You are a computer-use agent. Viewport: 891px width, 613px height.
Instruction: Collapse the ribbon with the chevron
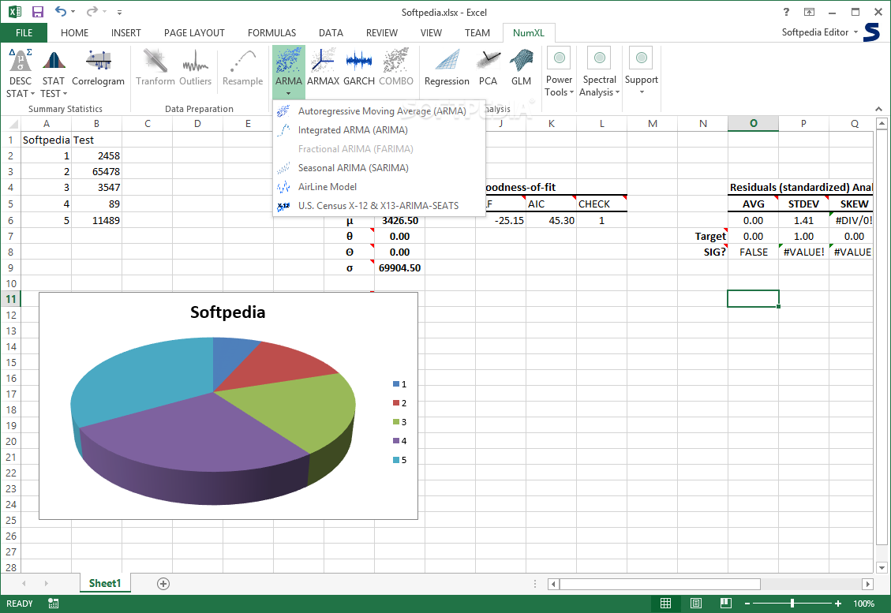coord(878,109)
